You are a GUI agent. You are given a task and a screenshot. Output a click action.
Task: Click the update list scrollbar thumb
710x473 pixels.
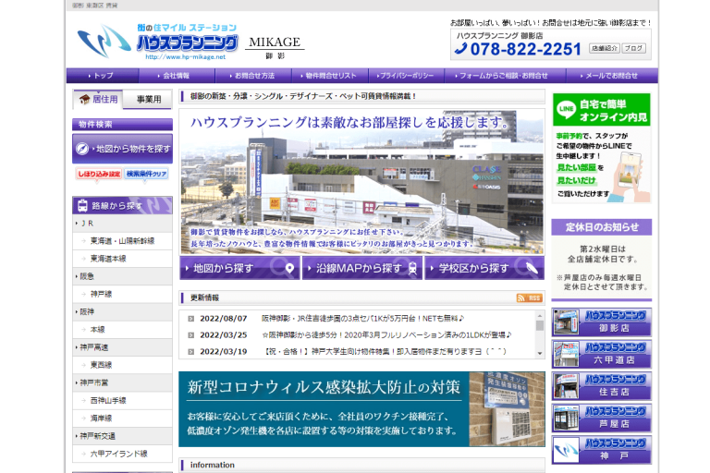point(540,325)
